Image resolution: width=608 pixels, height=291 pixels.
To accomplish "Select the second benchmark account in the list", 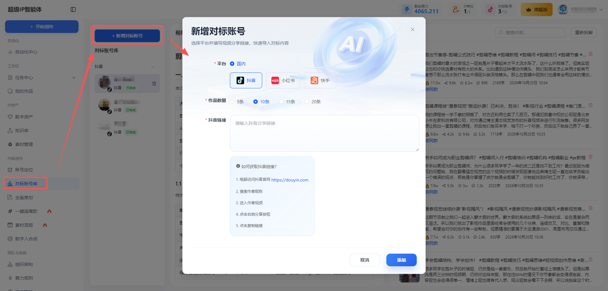I will pos(127,106).
